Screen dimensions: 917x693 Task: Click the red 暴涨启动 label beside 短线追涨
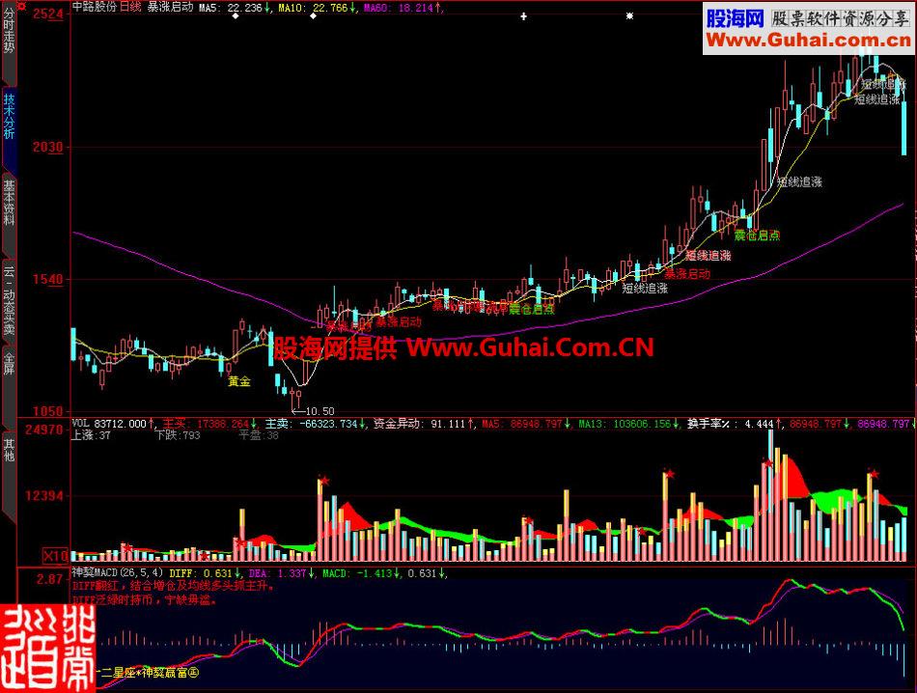coord(687,274)
